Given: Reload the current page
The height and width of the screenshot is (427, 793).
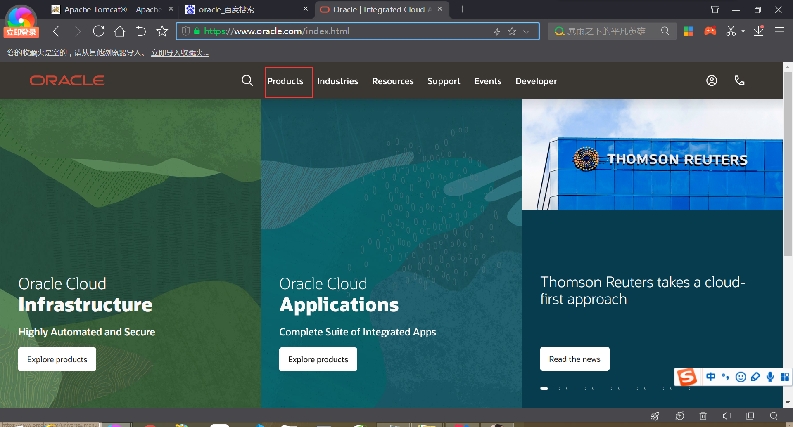Looking at the screenshot, I should pyautogui.click(x=99, y=31).
